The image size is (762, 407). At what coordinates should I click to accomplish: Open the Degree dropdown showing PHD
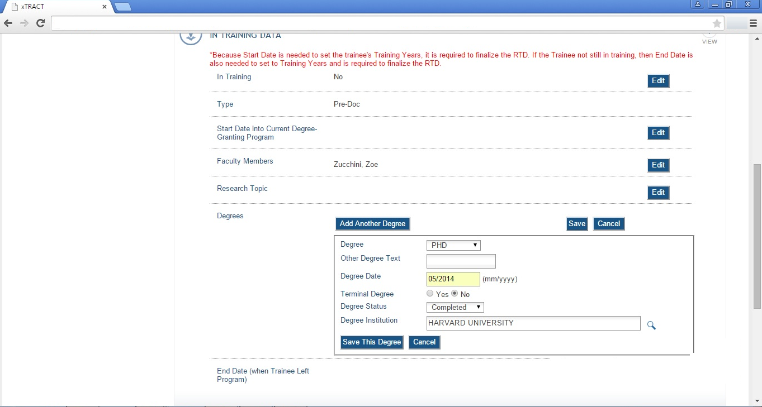pos(453,245)
